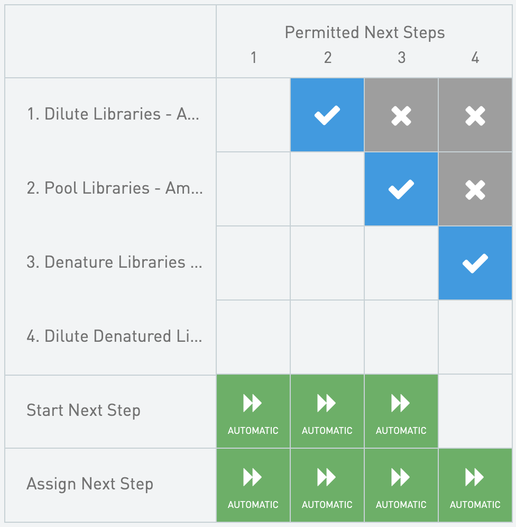The height and width of the screenshot is (527, 516).
Task: Select the '4. Dilute Denatured' row label
Action: coord(114,337)
